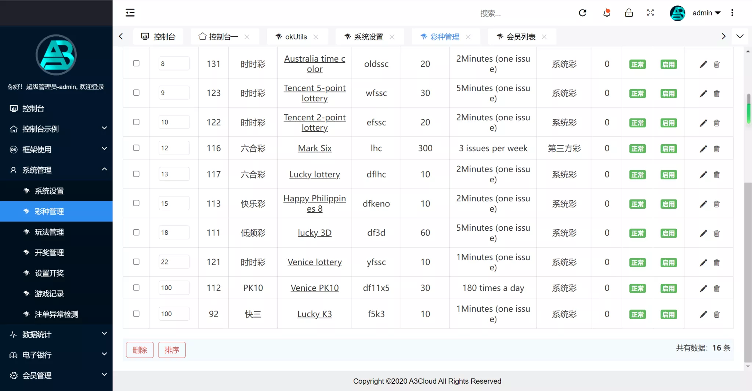Screen dimensions: 752x391
Task: Click the refresh icon in the header
Action: point(583,12)
